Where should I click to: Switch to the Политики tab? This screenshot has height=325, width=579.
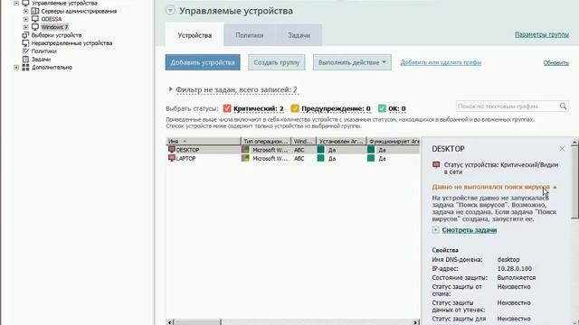pyautogui.click(x=250, y=35)
